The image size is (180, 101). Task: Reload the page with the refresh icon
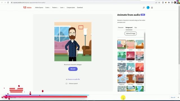8,3
